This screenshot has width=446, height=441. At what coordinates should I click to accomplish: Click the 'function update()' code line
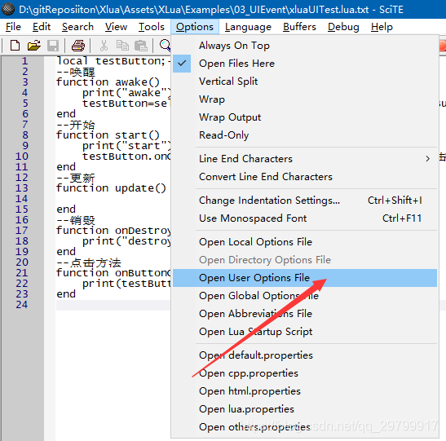[111, 188]
